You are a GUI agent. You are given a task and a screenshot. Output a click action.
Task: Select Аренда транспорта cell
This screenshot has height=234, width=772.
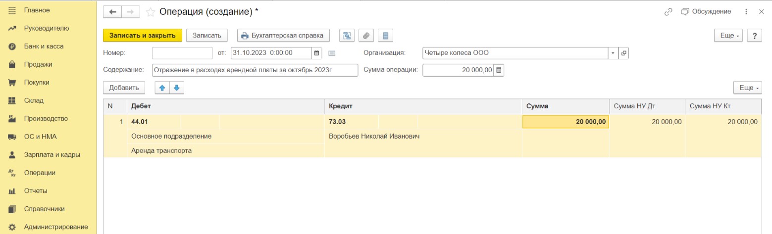click(226, 150)
